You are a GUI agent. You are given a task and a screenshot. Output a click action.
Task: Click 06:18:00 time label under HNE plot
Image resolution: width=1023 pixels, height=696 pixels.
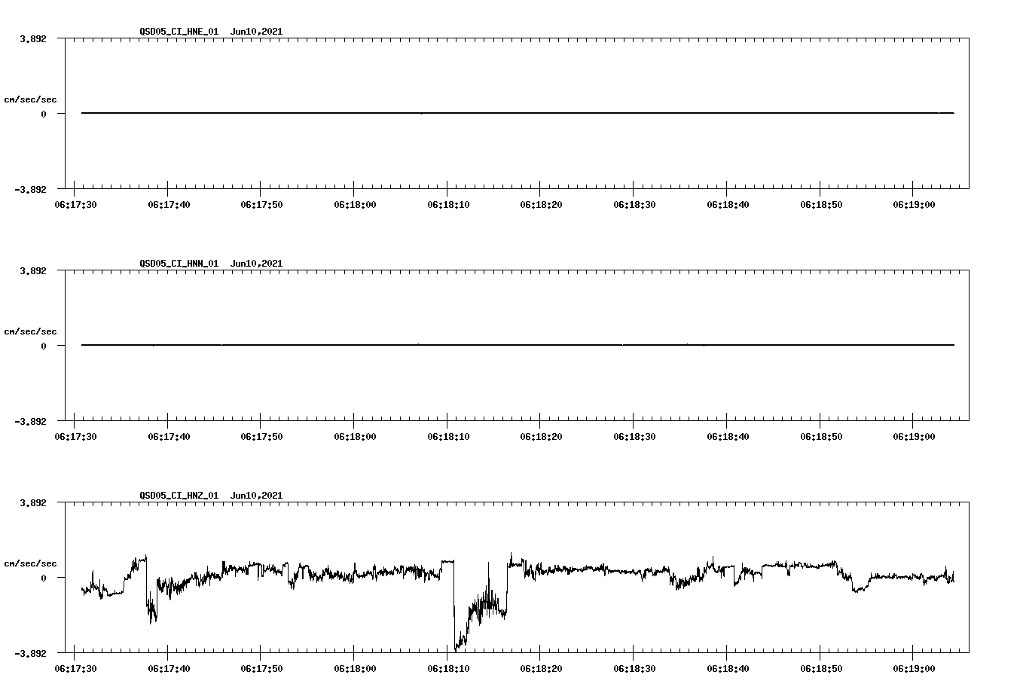tap(354, 205)
